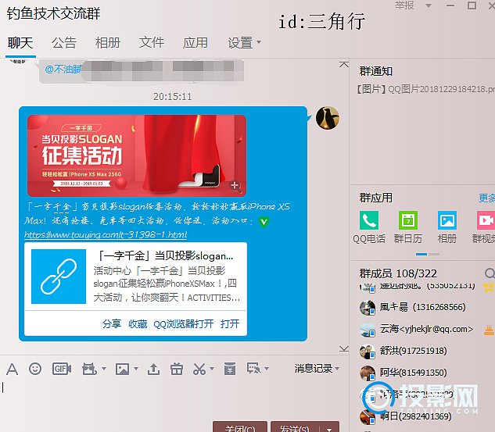Screen dimensions: 495x432
Task: Switch to the 应用 tab
Action: tap(195, 42)
